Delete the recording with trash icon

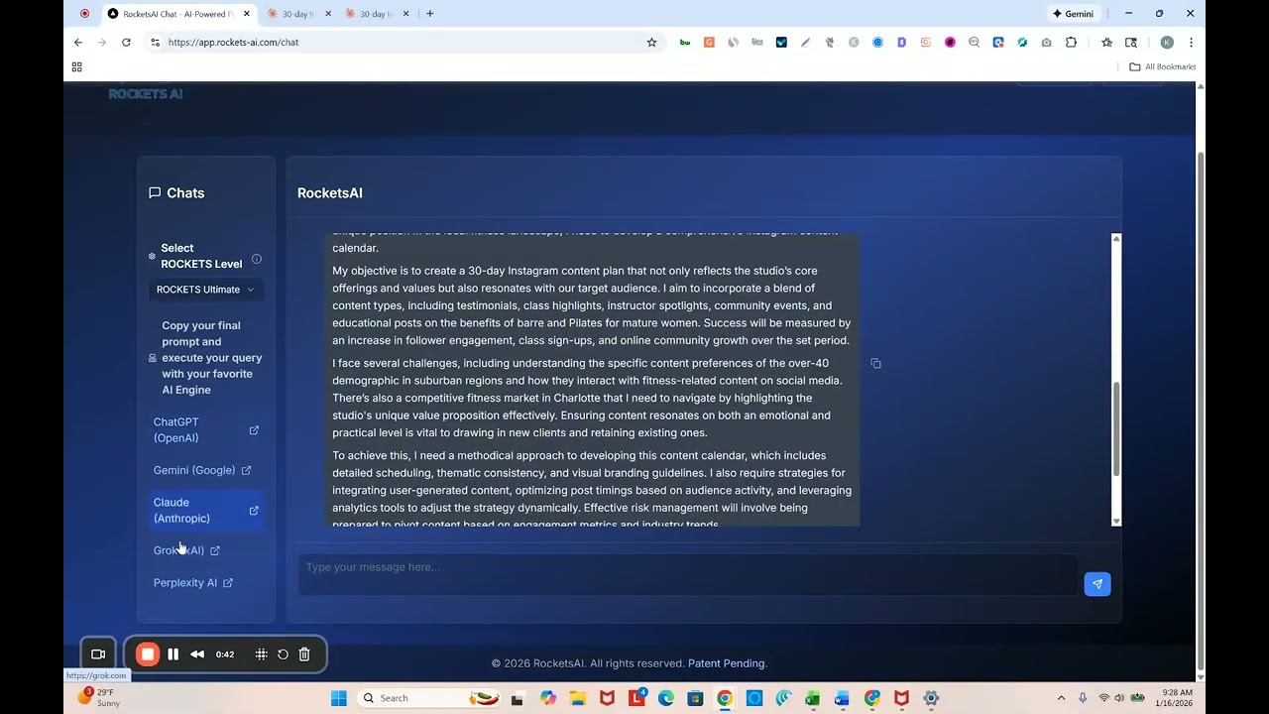point(304,654)
